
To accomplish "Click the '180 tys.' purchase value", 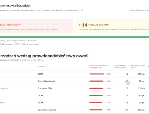I will pos(141,96).
